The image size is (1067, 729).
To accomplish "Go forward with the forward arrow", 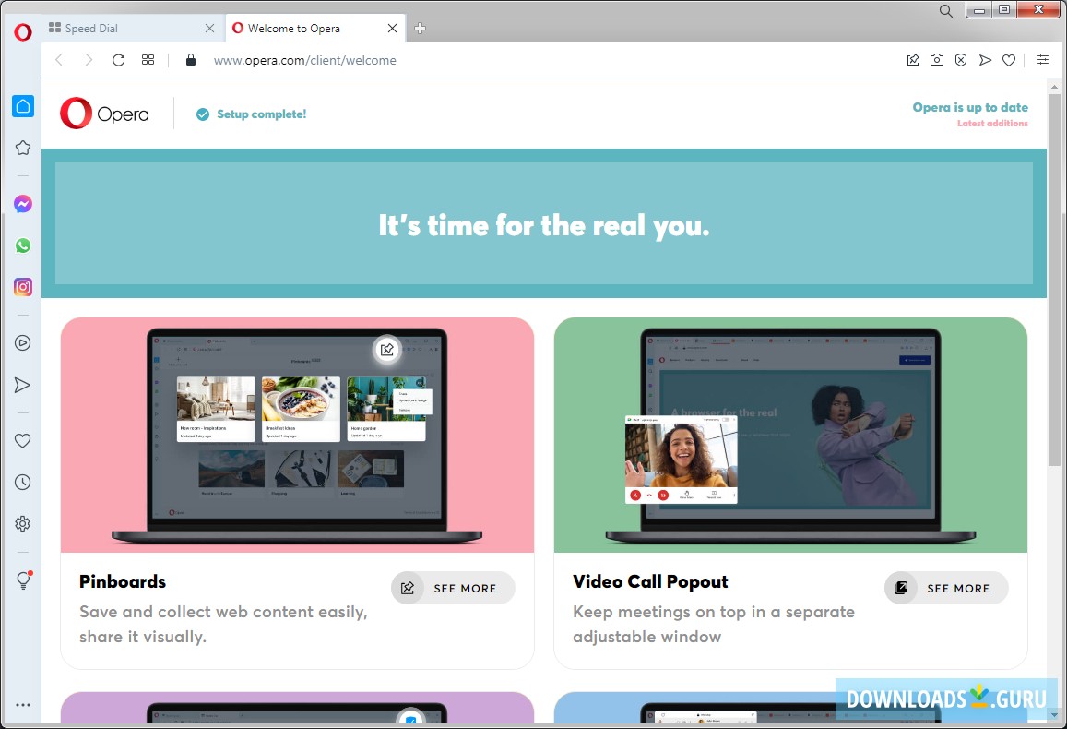I will [x=89, y=60].
